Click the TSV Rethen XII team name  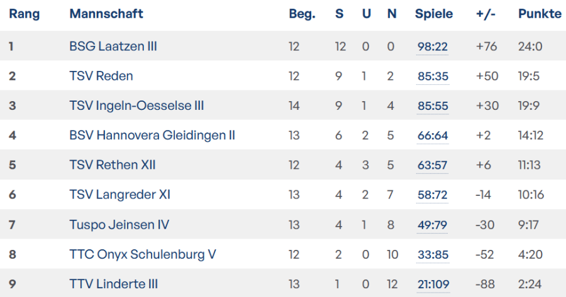[113, 165]
